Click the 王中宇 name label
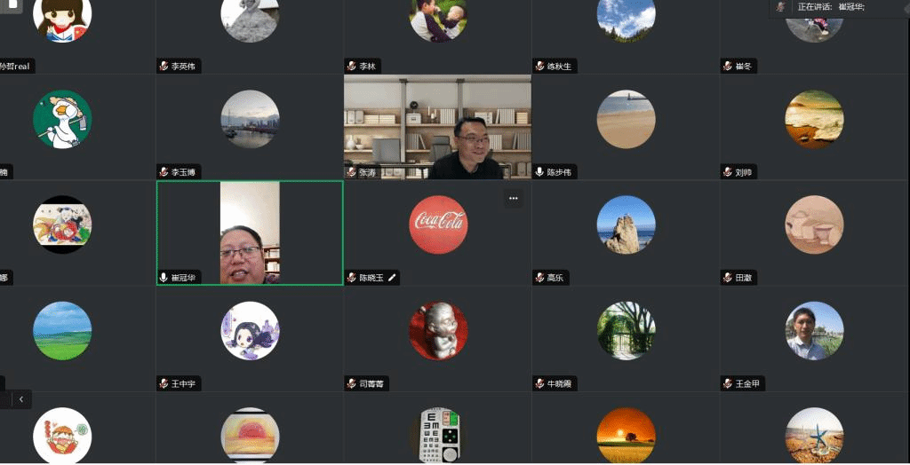 tap(183, 384)
